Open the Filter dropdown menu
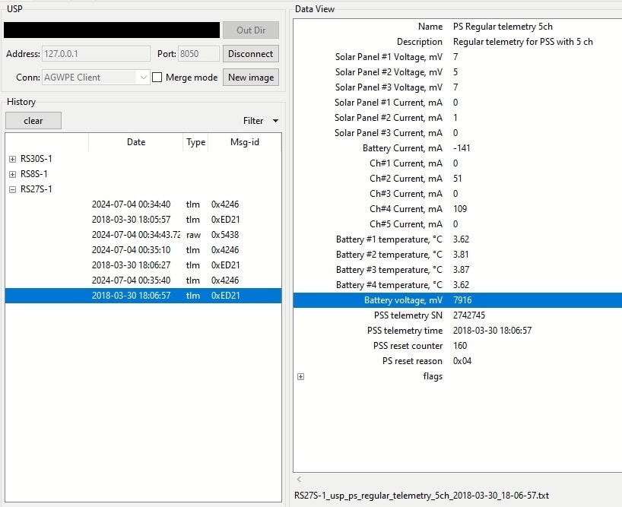The width and height of the screenshot is (622, 507). coord(261,121)
